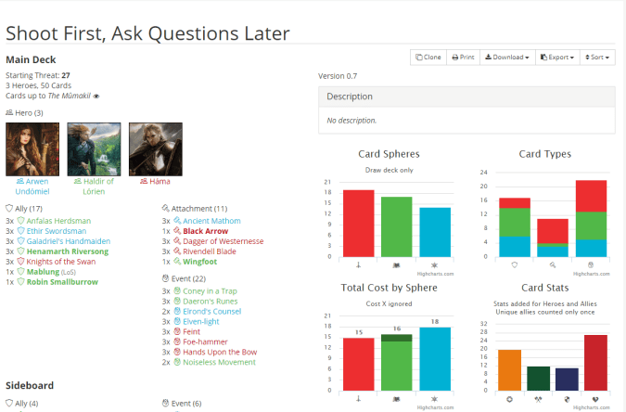Open the Download dropdown

[x=507, y=58]
